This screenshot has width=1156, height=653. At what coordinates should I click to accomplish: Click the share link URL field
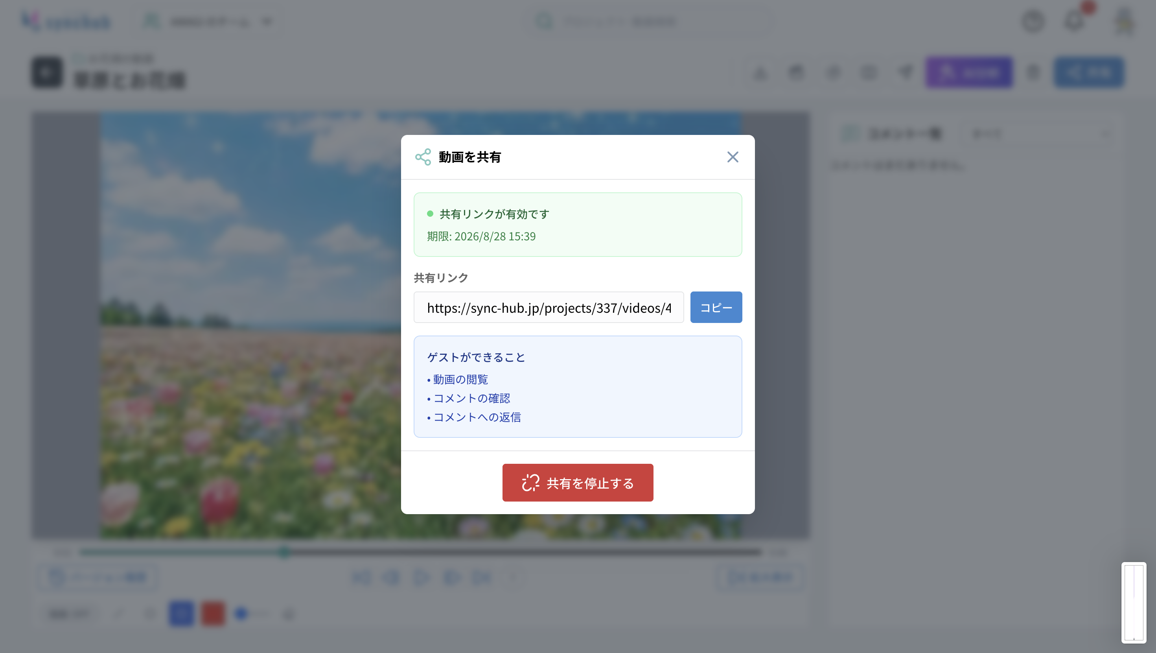tap(549, 307)
